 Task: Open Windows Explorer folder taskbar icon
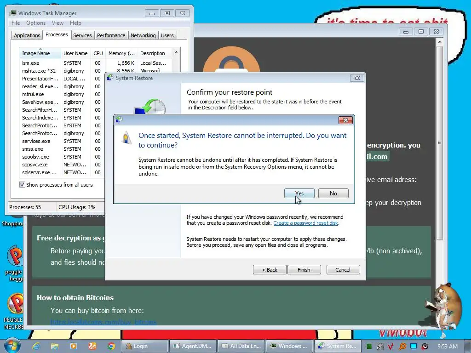tap(54, 346)
